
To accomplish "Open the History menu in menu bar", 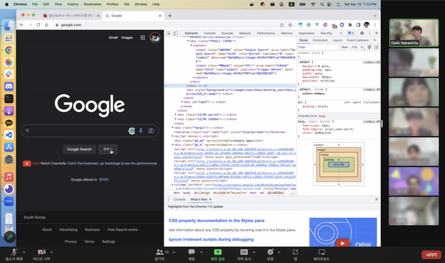I will coord(73,4).
